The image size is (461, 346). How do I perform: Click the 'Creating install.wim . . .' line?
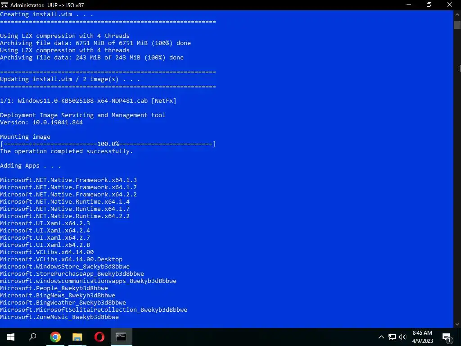pos(47,14)
